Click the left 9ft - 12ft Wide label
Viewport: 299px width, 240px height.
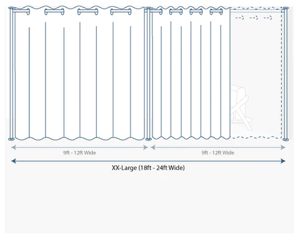pyautogui.click(x=80, y=153)
